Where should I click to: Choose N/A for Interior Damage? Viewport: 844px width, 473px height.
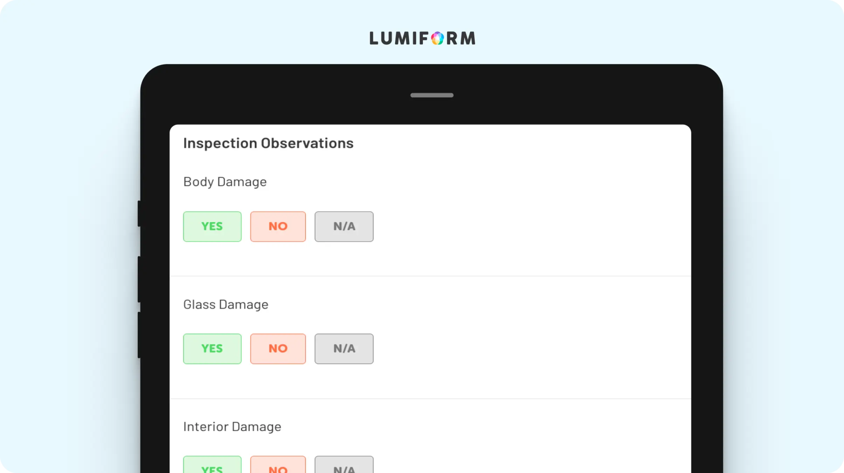(344, 465)
